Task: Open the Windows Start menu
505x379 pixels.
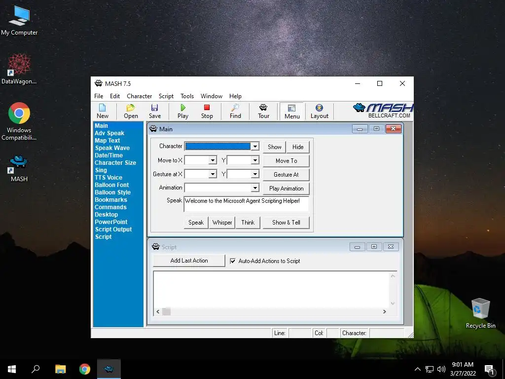Action: click(12, 369)
